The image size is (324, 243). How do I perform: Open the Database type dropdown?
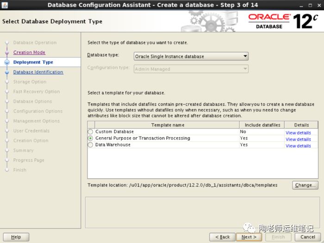click(x=191, y=56)
